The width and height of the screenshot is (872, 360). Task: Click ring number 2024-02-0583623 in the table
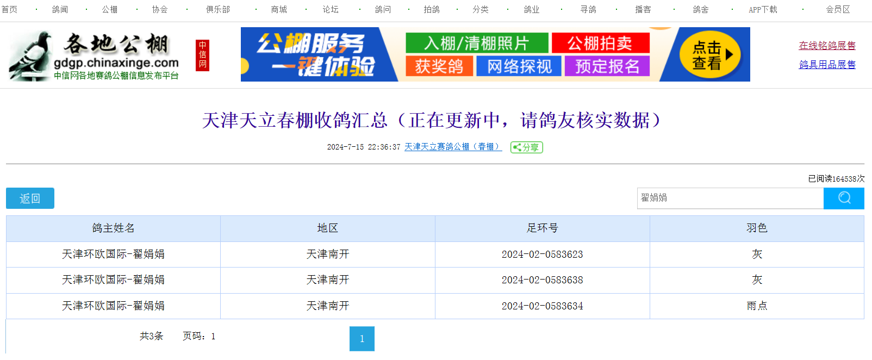(542, 255)
